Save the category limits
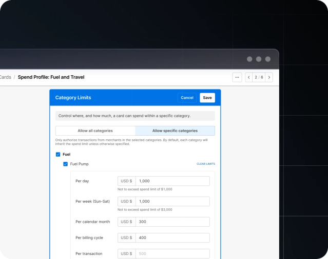 [x=207, y=98]
